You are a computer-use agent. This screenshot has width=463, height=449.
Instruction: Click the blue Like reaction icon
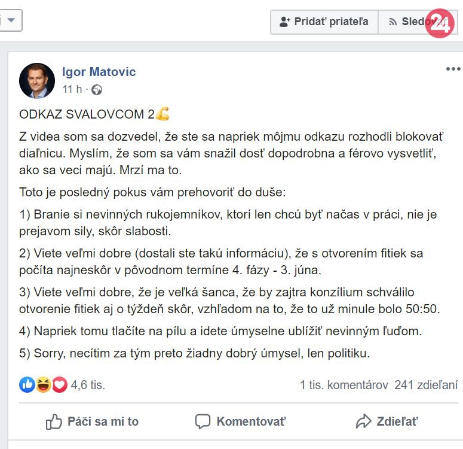[x=27, y=385]
